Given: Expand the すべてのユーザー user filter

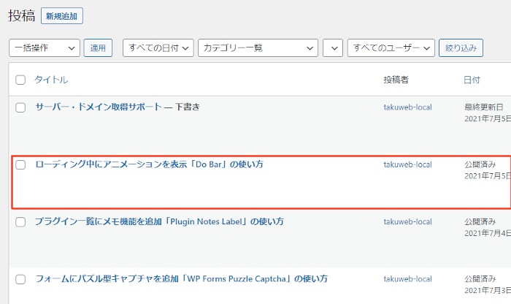Looking at the screenshot, I should pos(391,48).
